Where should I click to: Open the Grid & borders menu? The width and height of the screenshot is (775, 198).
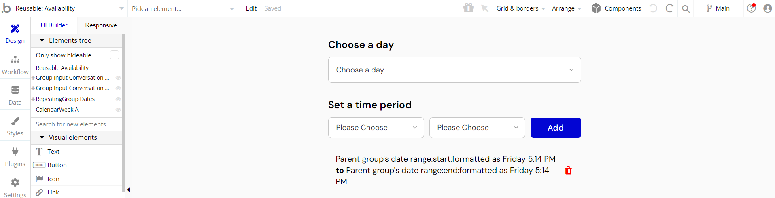click(x=520, y=8)
